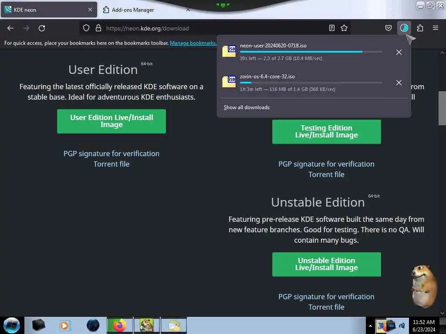Open the hamster Box taskbar app
Viewport: 446px width, 334px height.
[146, 325]
